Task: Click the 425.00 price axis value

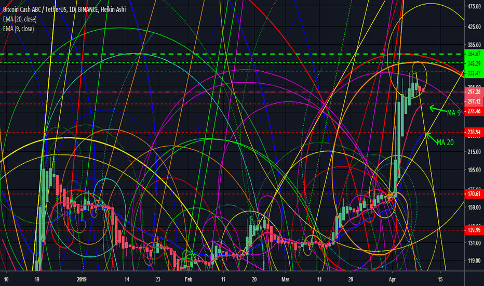Action: (x=474, y=27)
